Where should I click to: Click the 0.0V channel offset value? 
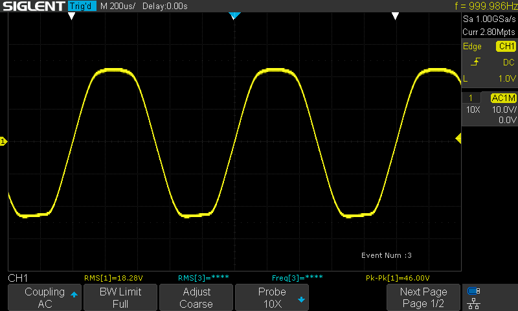[508, 120]
